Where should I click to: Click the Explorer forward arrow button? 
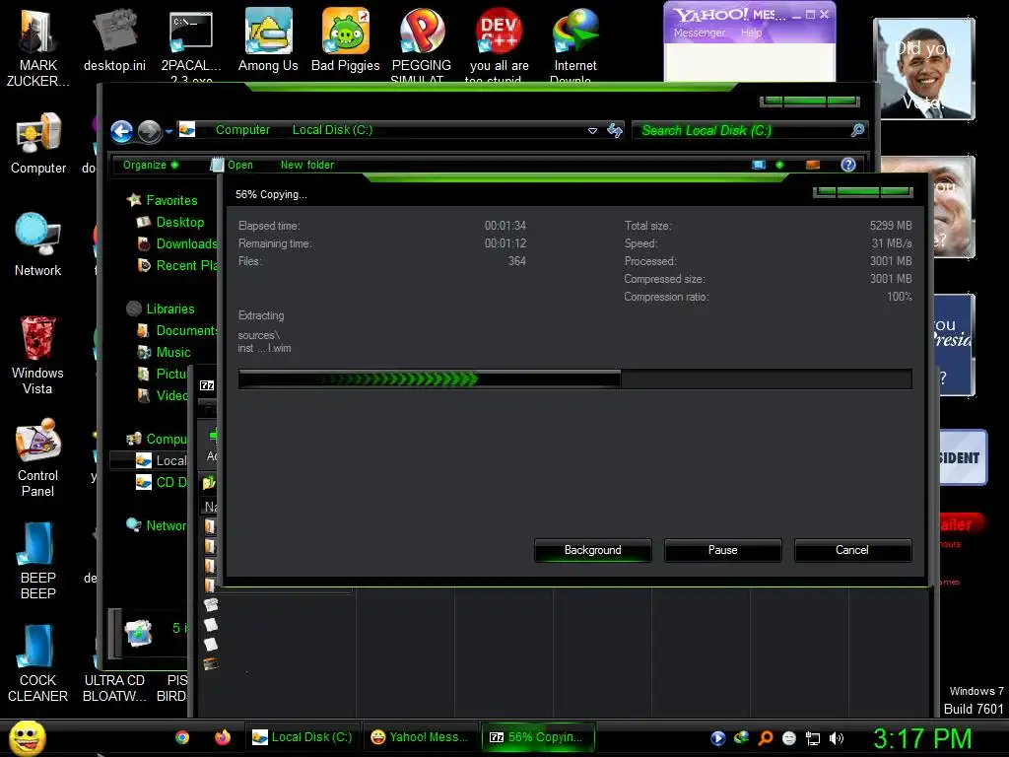pos(150,131)
